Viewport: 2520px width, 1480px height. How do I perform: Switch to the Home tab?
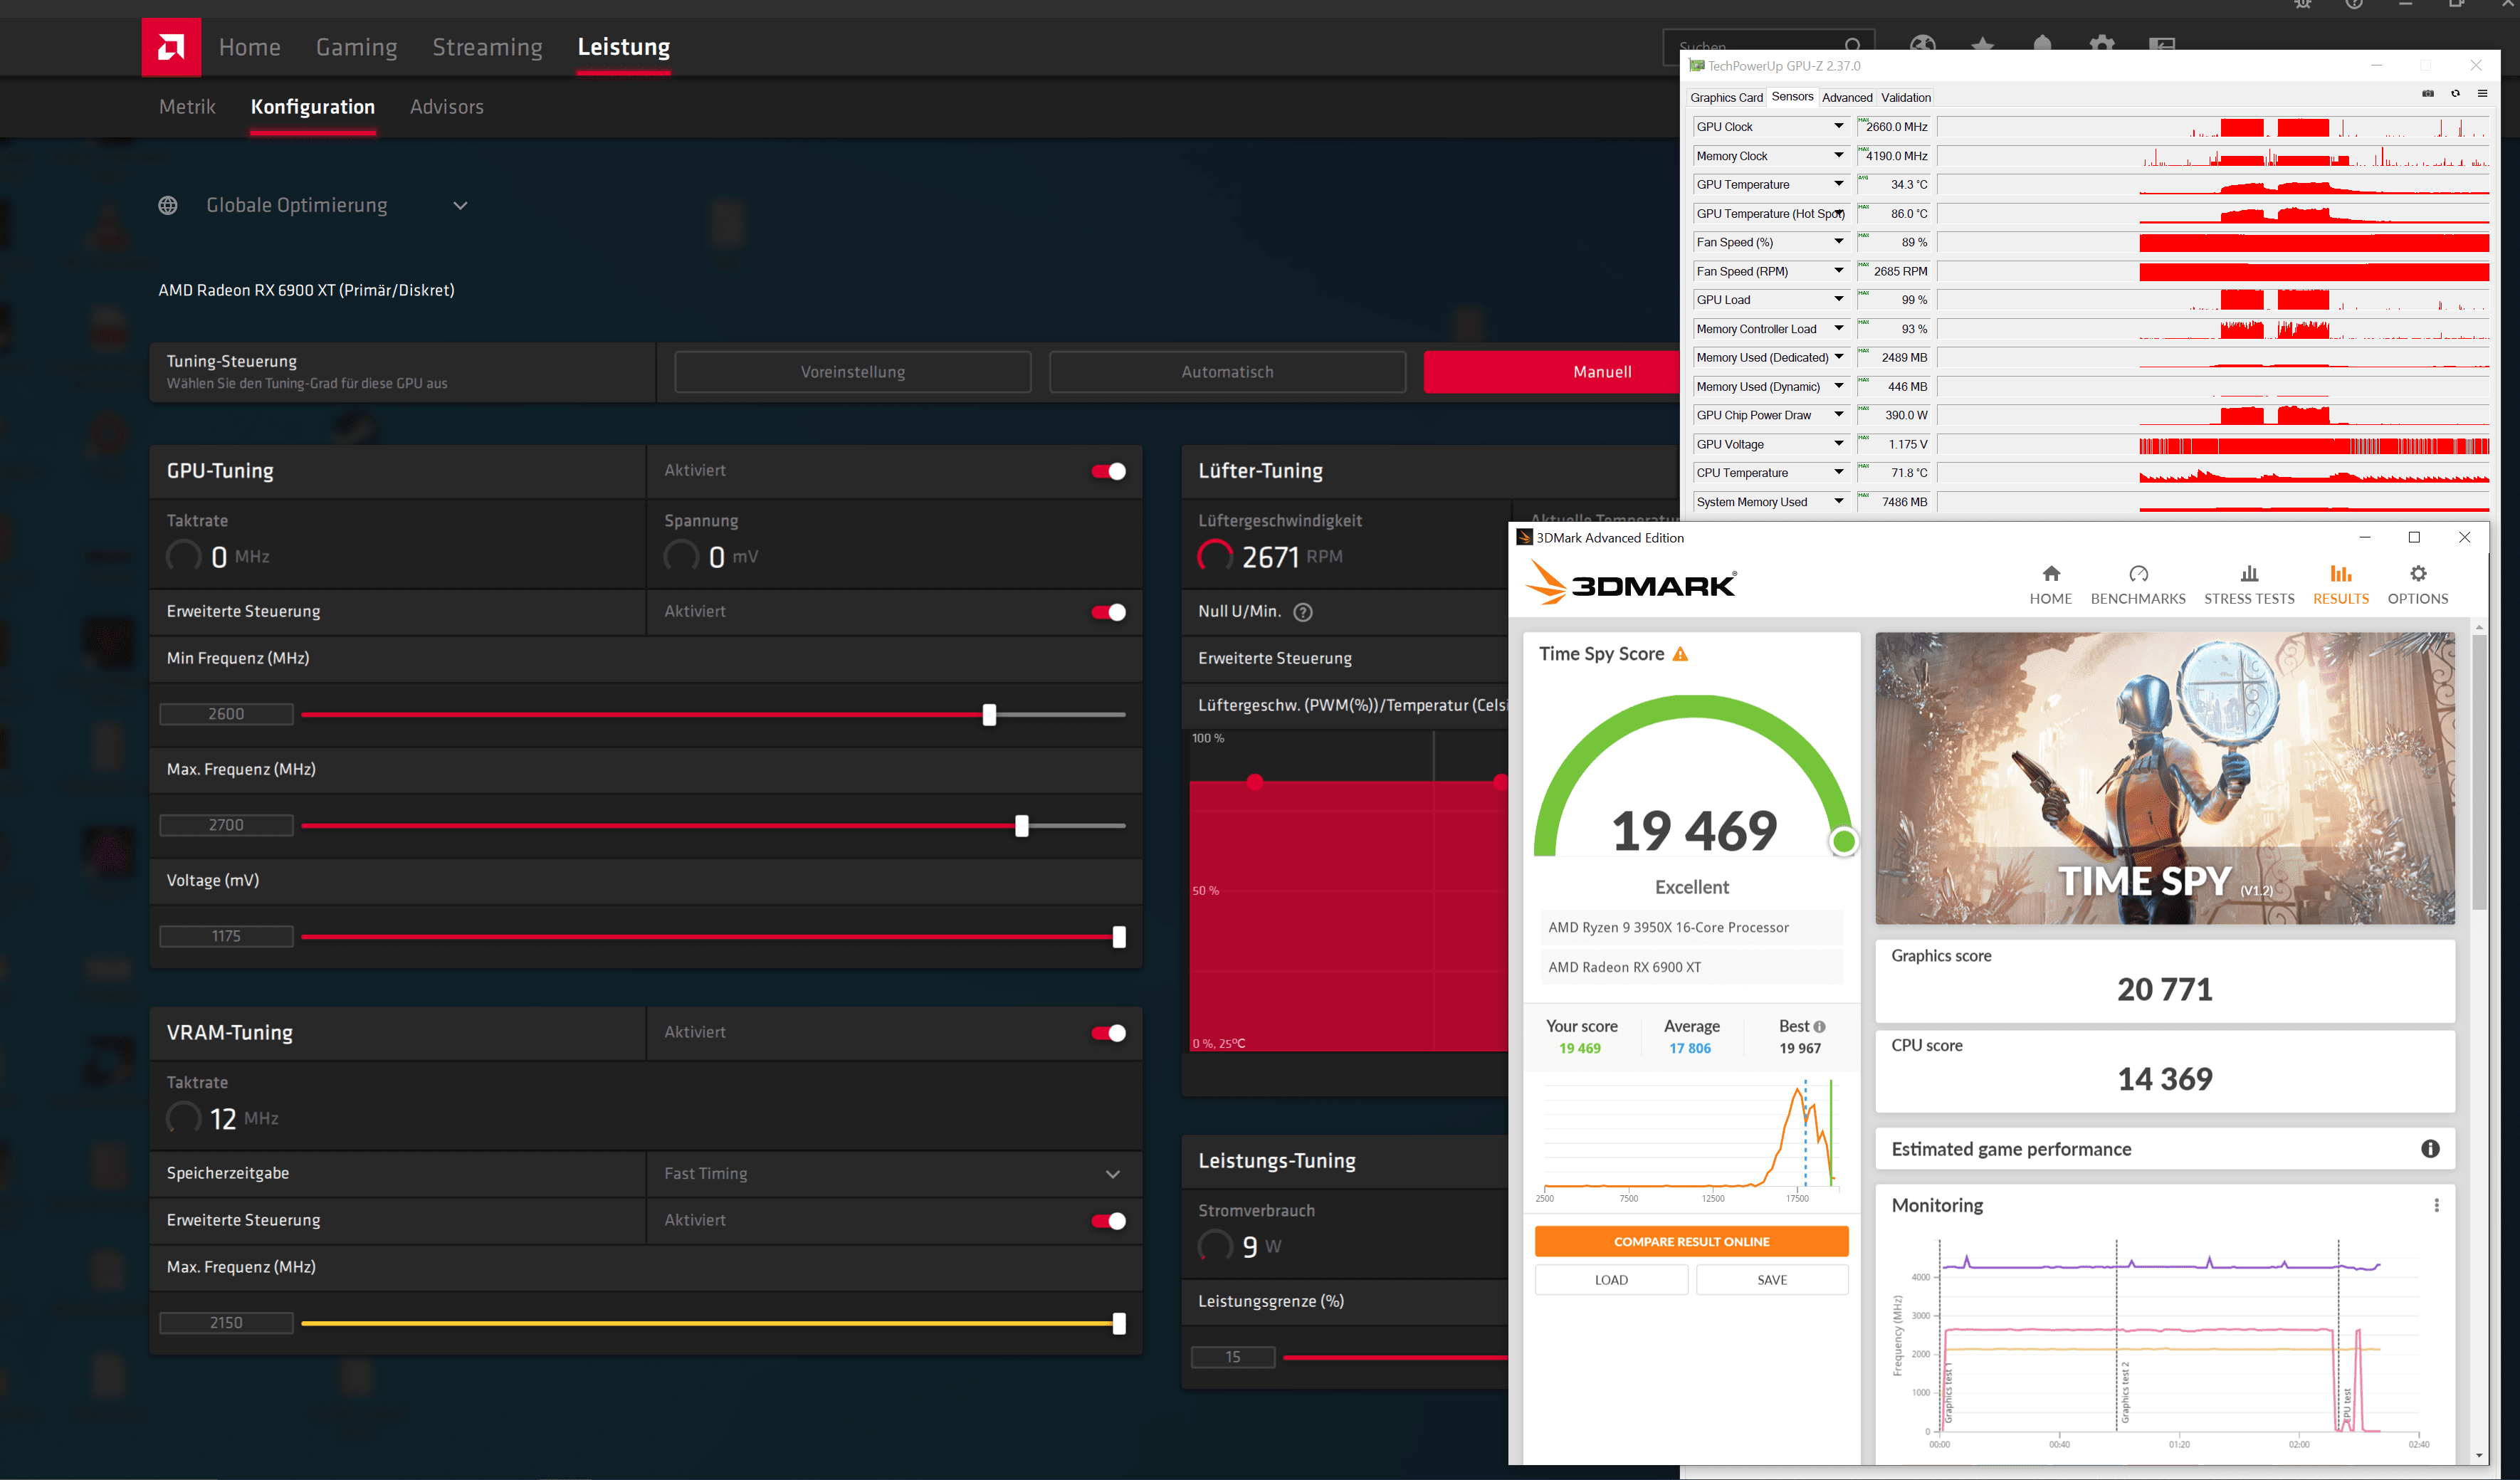(x=250, y=47)
